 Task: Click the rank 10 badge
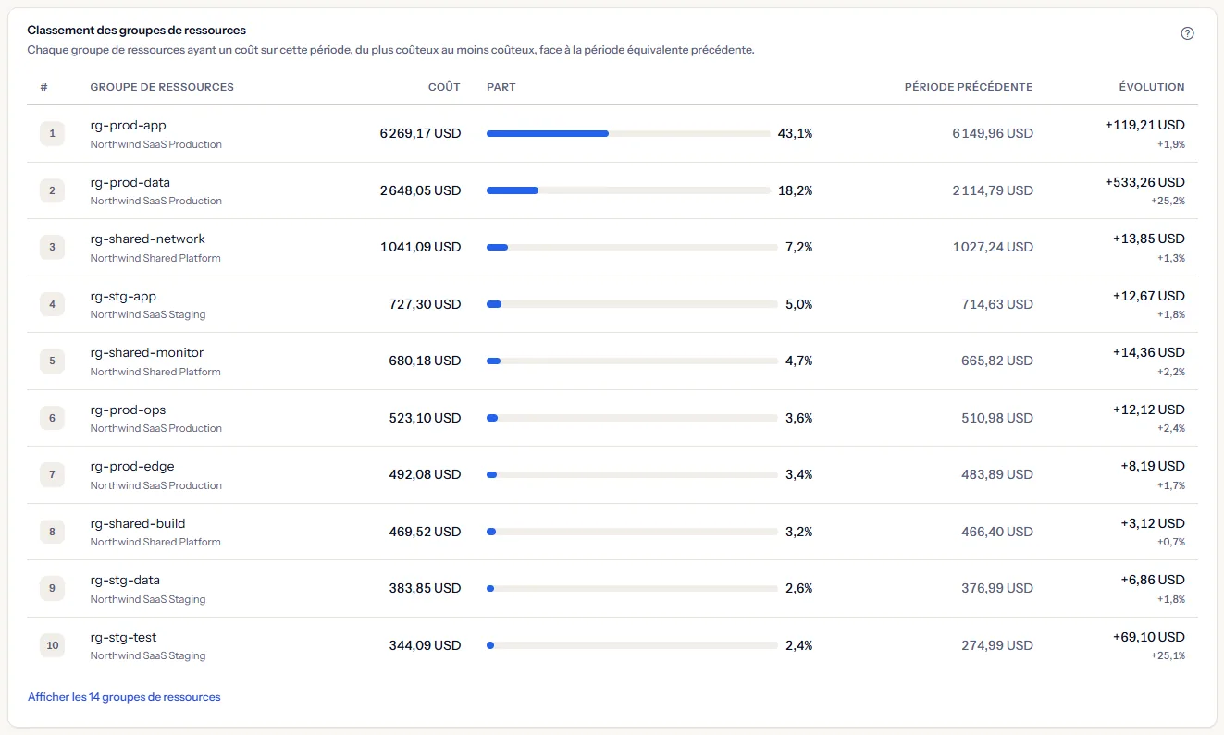coord(52,645)
